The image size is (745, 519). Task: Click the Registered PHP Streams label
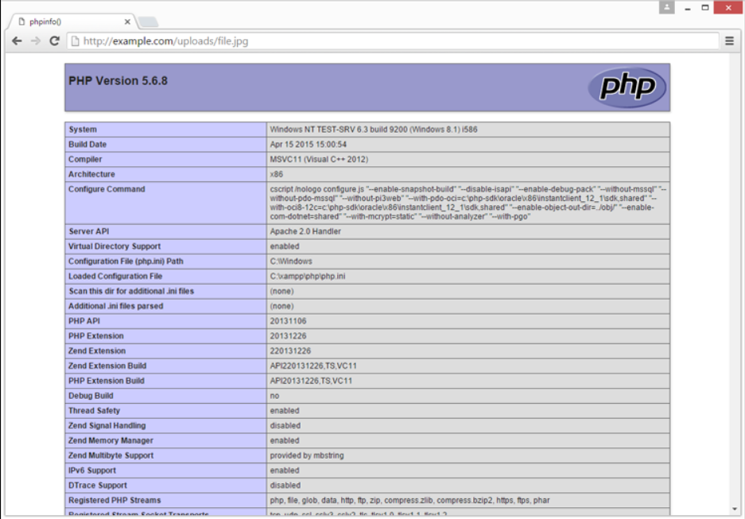click(x=114, y=500)
